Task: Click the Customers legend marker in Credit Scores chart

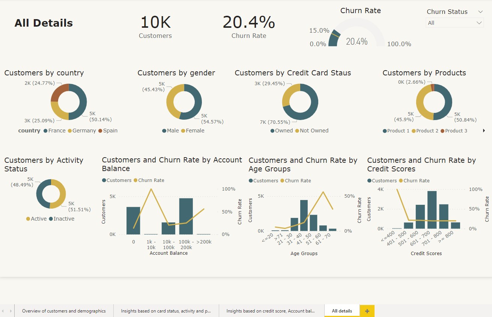Action: point(370,180)
